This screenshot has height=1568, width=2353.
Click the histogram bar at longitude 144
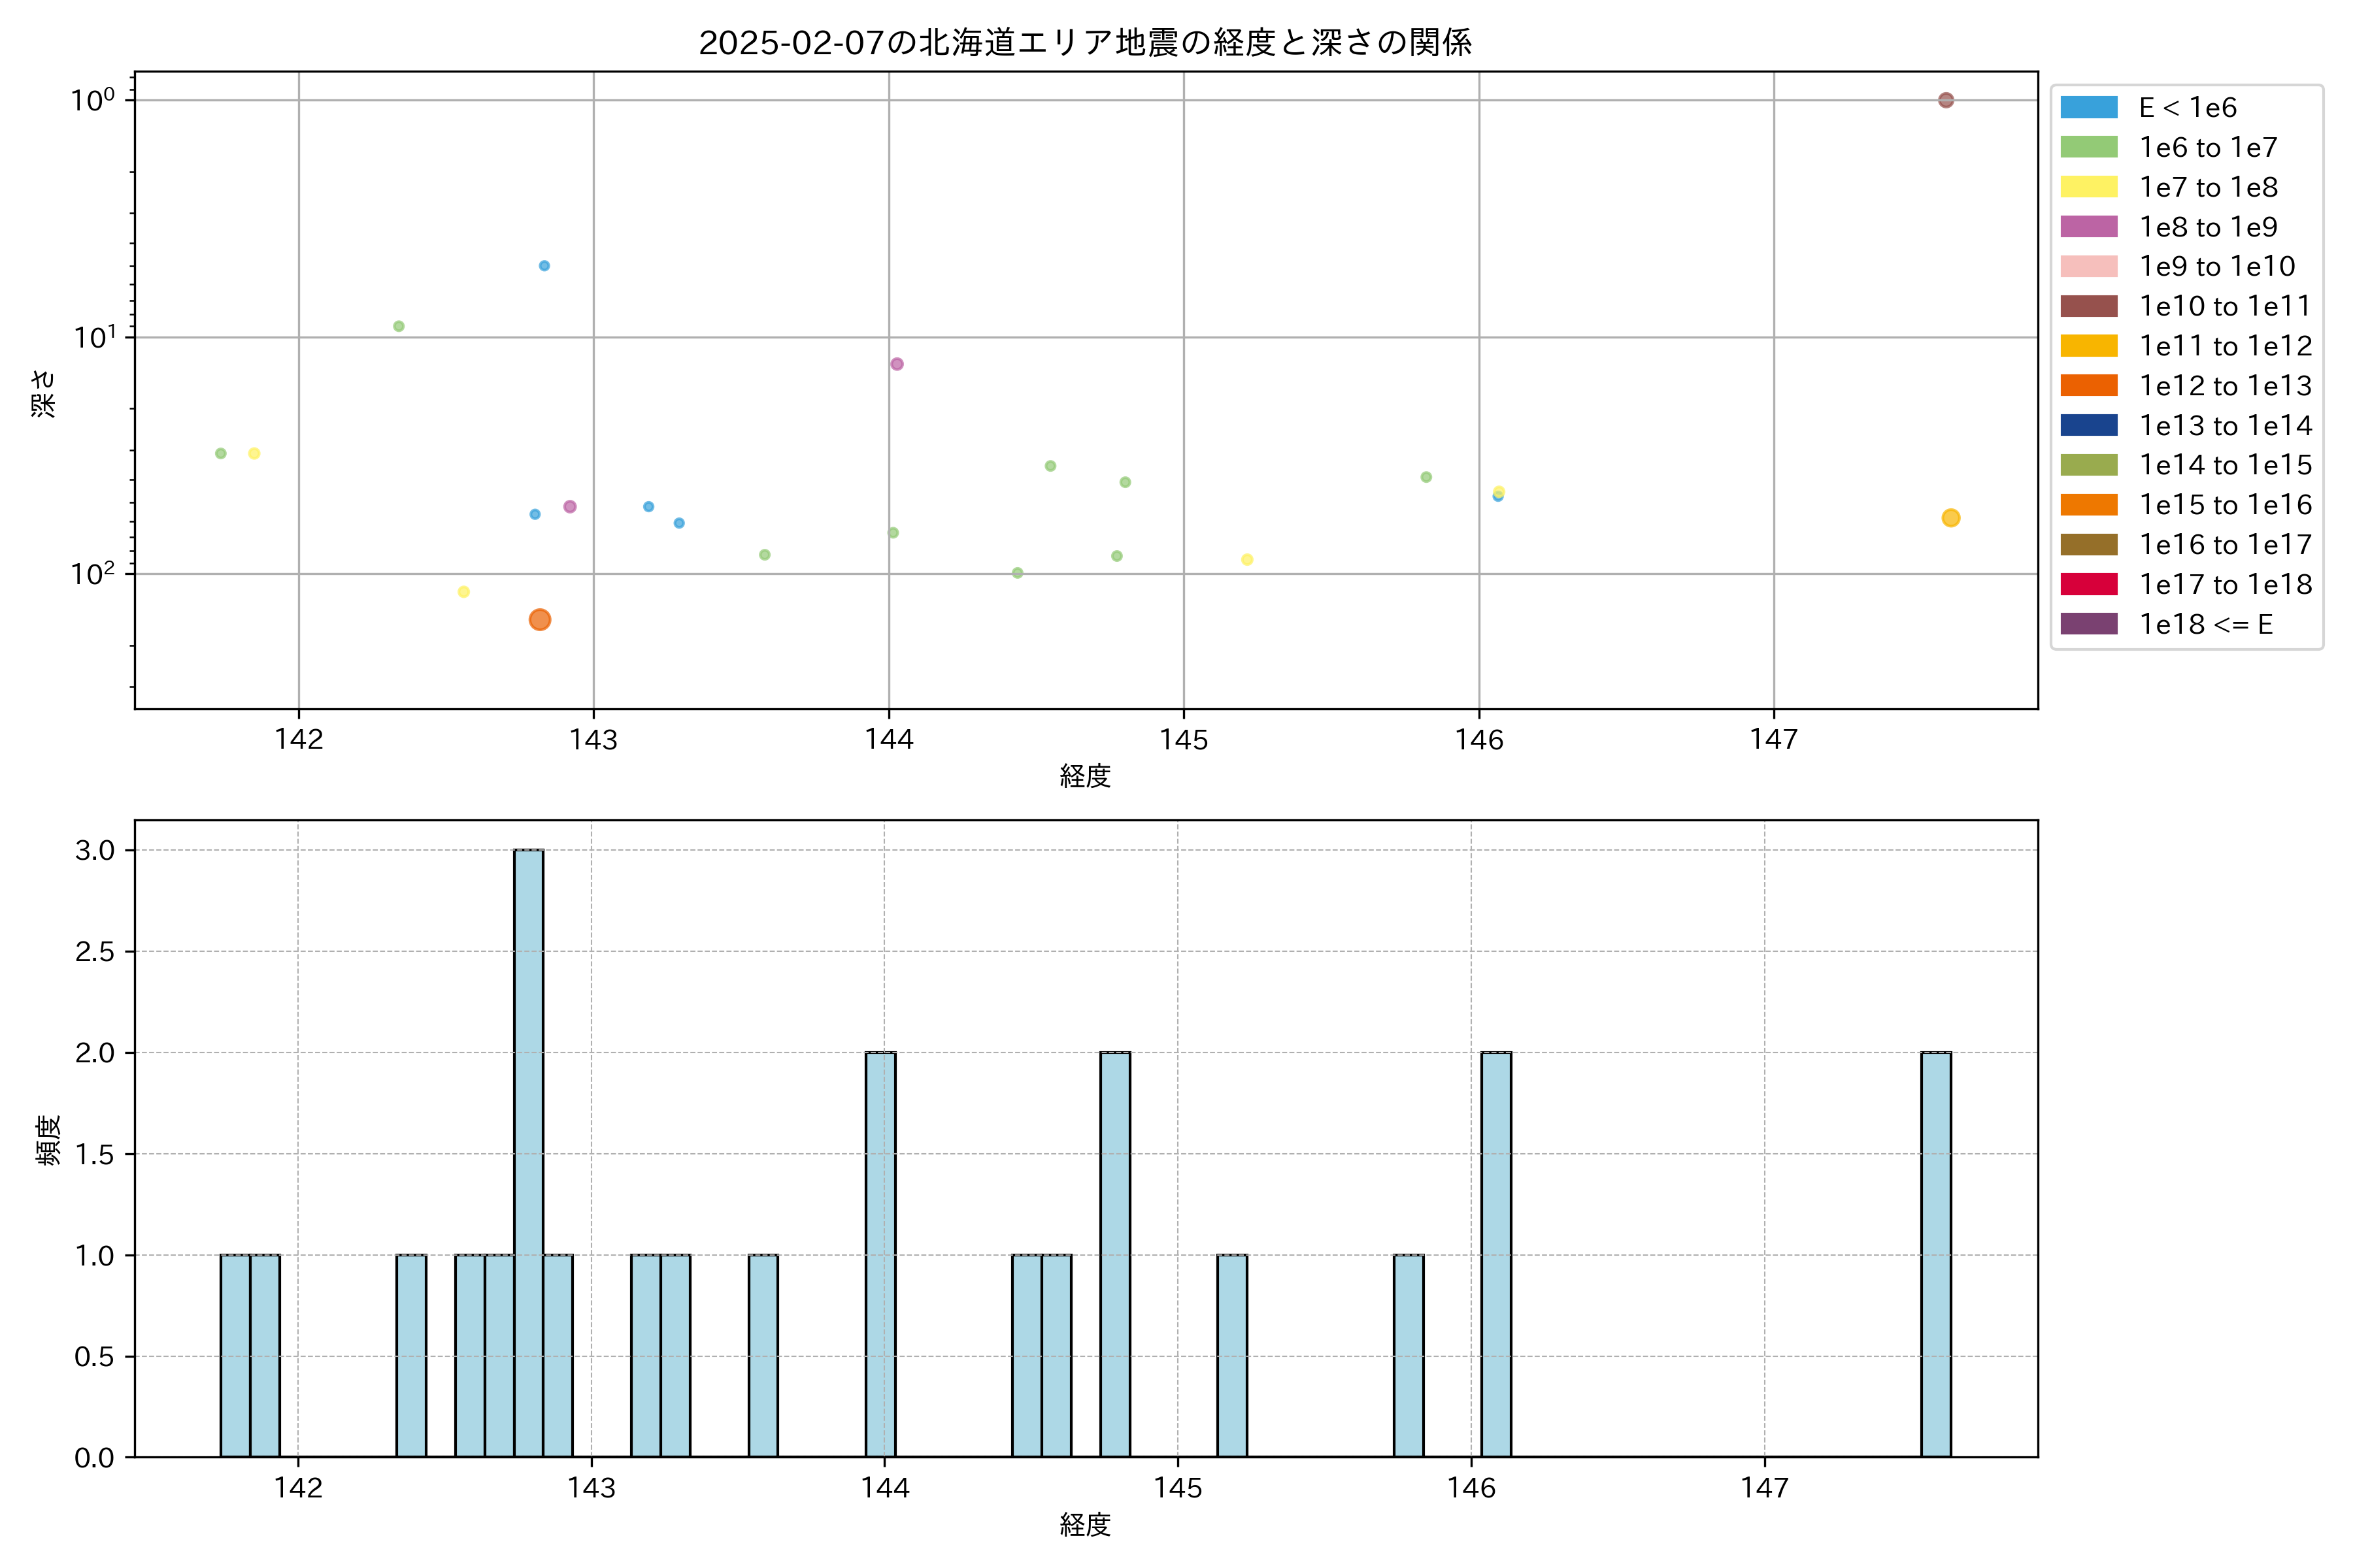pos(880,1254)
